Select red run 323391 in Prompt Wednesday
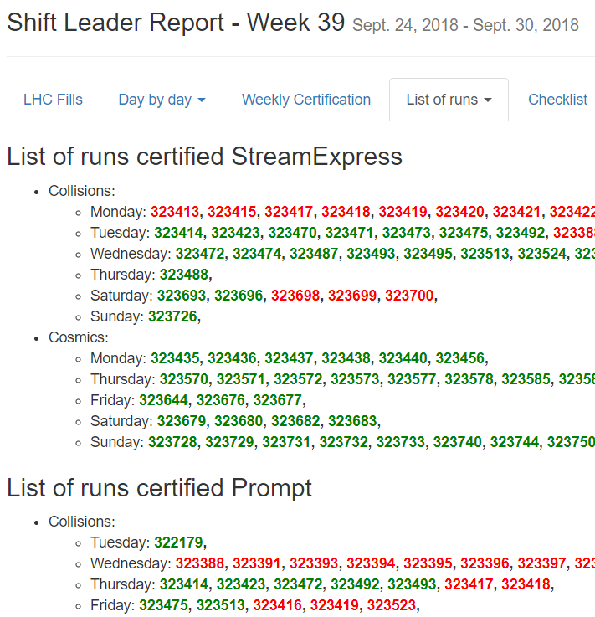 257,563
